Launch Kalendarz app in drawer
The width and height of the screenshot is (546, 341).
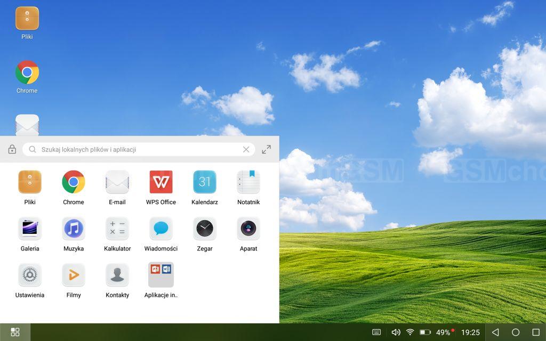[204, 182]
